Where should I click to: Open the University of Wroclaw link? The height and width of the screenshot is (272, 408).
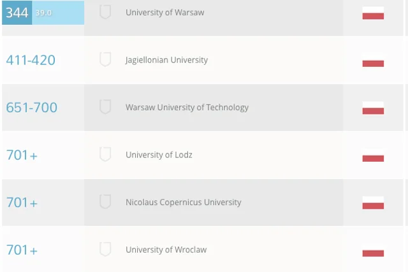(x=166, y=250)
